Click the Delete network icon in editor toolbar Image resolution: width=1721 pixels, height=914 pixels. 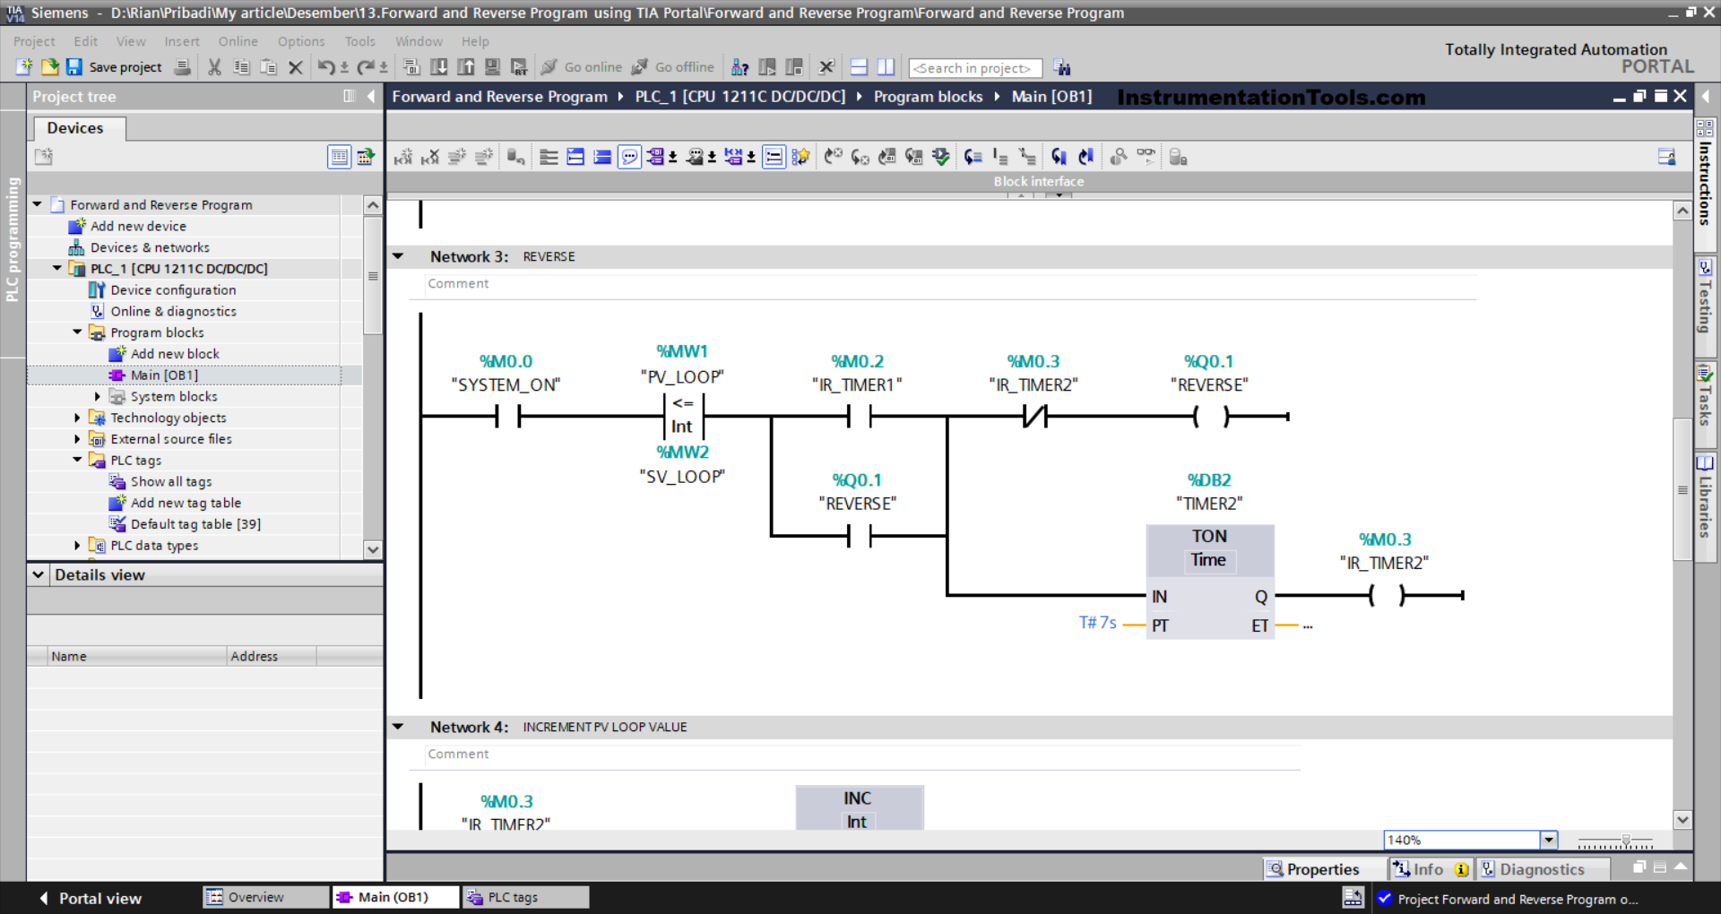(430, 157)
